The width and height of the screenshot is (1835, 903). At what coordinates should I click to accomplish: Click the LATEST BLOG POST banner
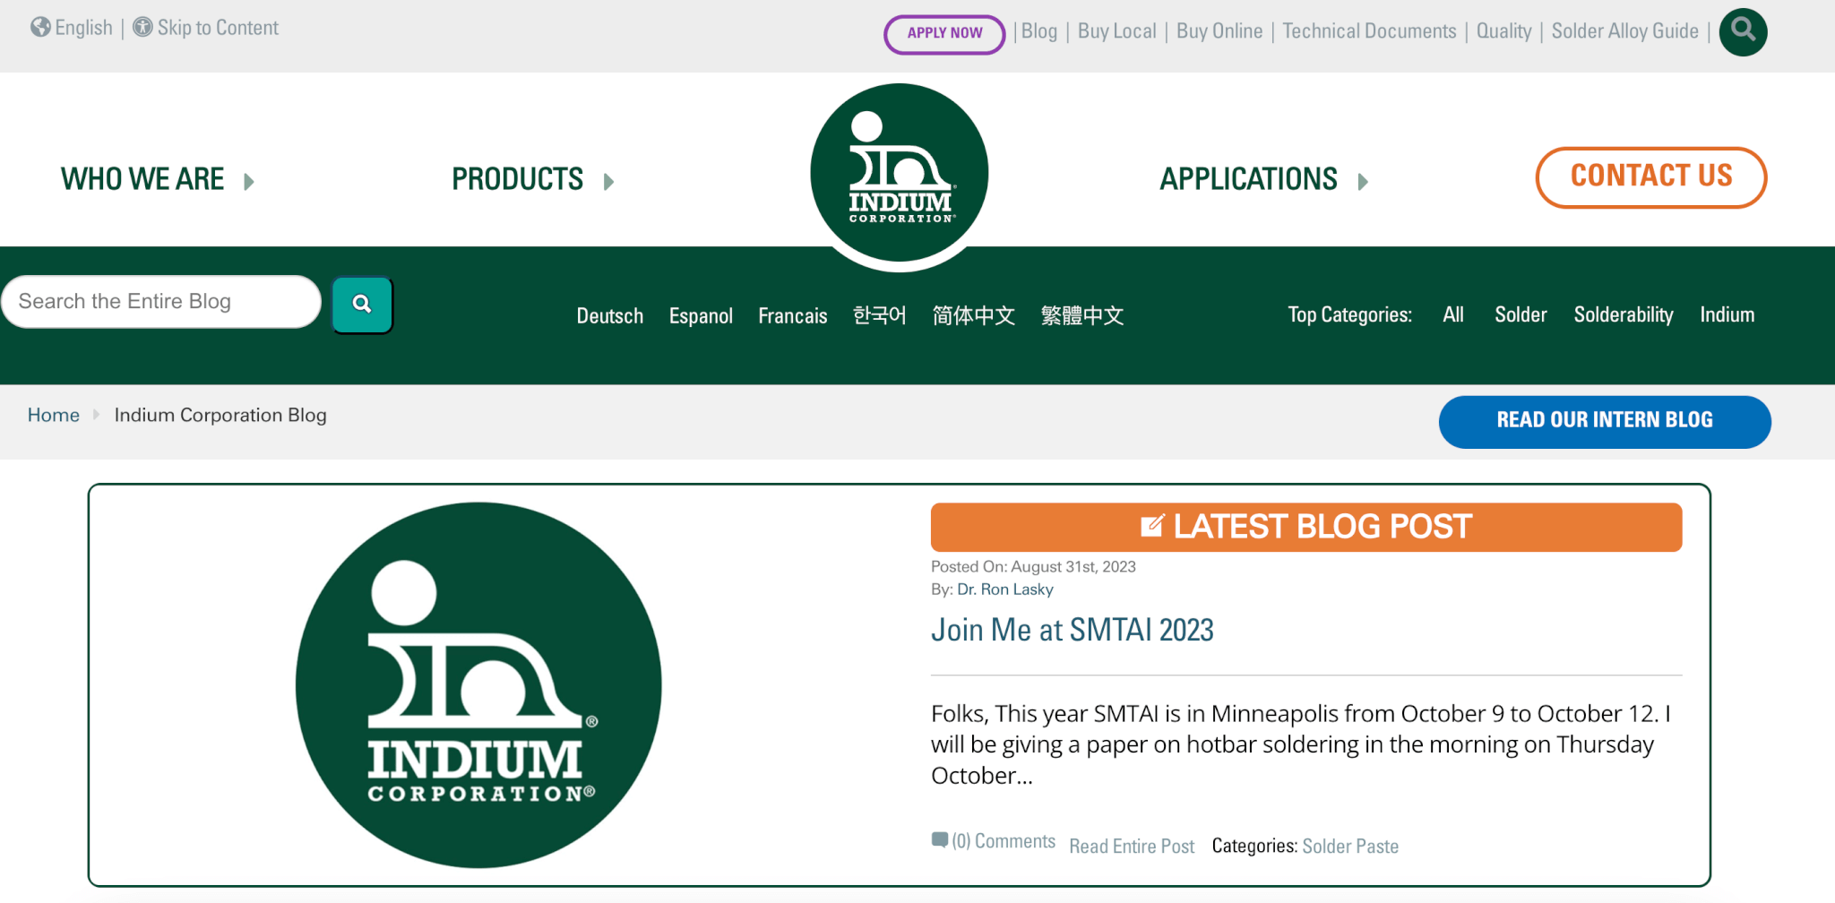pyautogui.click(x=1306, y=527)
